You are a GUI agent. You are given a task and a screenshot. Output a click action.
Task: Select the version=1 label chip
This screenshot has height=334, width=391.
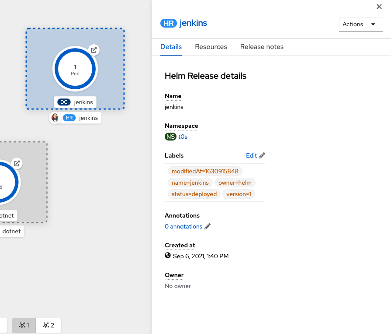tap(239, 194)
